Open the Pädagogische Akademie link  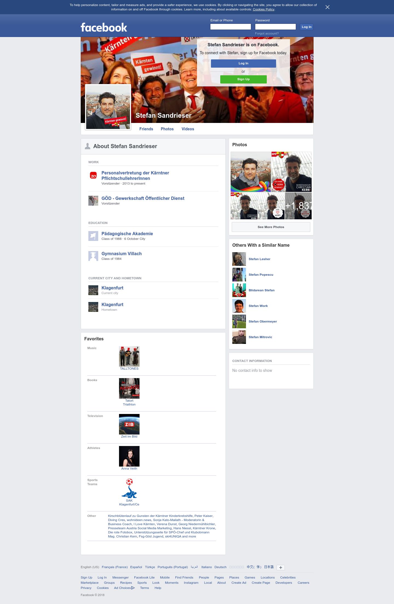(x=127, y=234)
